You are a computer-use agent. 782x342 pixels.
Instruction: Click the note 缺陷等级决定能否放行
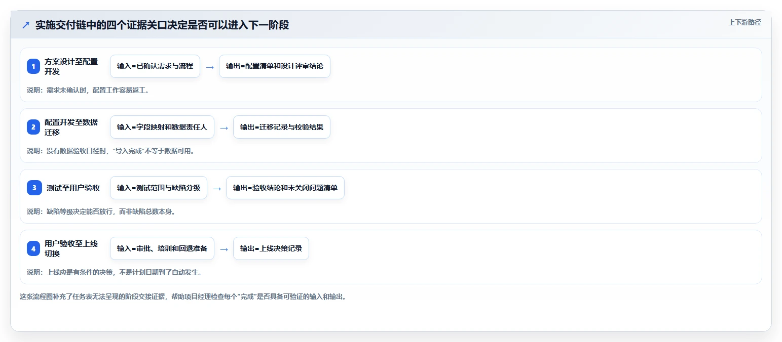pyautogui.click(x=101, y=211)
